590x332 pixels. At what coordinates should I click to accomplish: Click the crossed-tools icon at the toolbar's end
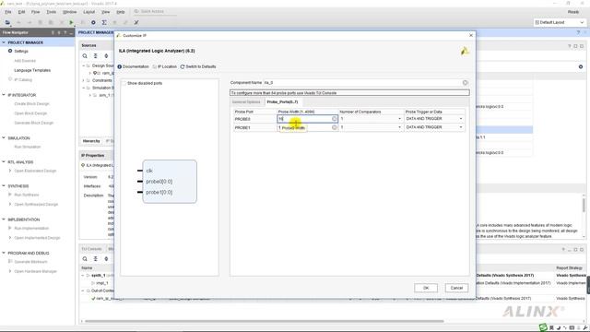136,22
